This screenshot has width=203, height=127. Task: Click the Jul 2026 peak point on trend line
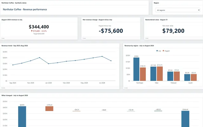pyautogui.click(x=102, y=57)
